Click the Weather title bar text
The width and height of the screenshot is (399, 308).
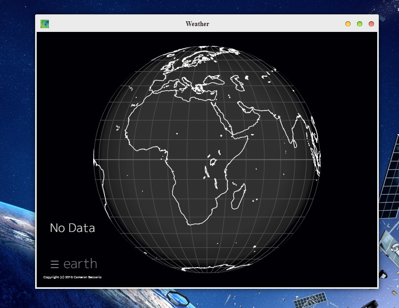(x=197, y=24)
